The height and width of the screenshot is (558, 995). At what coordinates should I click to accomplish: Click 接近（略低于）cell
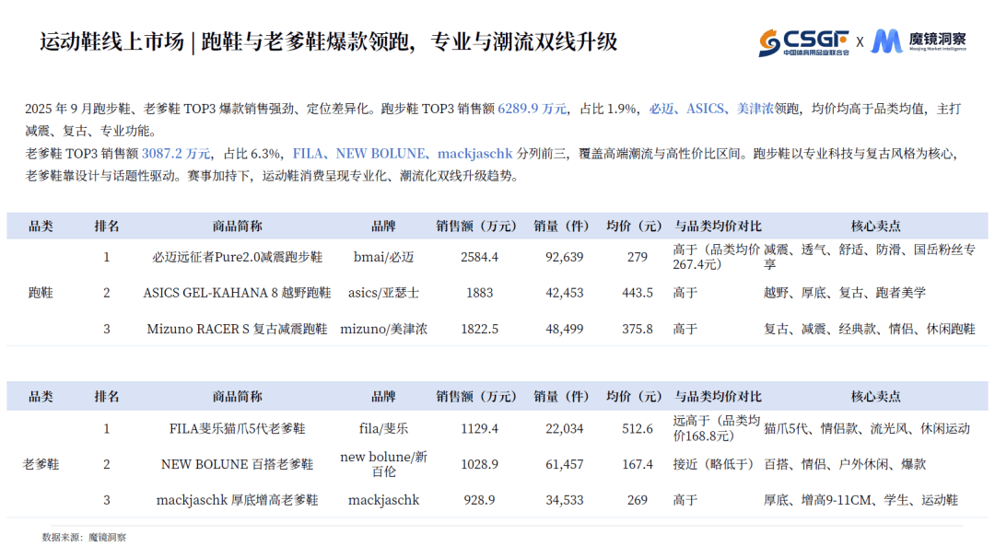coord(713,464)
